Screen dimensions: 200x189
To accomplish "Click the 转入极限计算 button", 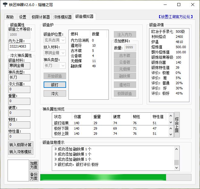I will 21,145.
